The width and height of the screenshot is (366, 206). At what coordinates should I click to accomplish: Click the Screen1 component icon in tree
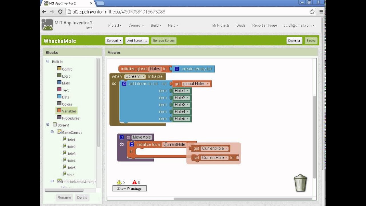tap(55, 125)
